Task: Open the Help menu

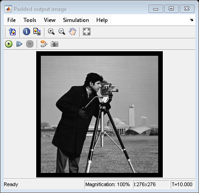Action: pyautogui.click(x=102, y=20)
